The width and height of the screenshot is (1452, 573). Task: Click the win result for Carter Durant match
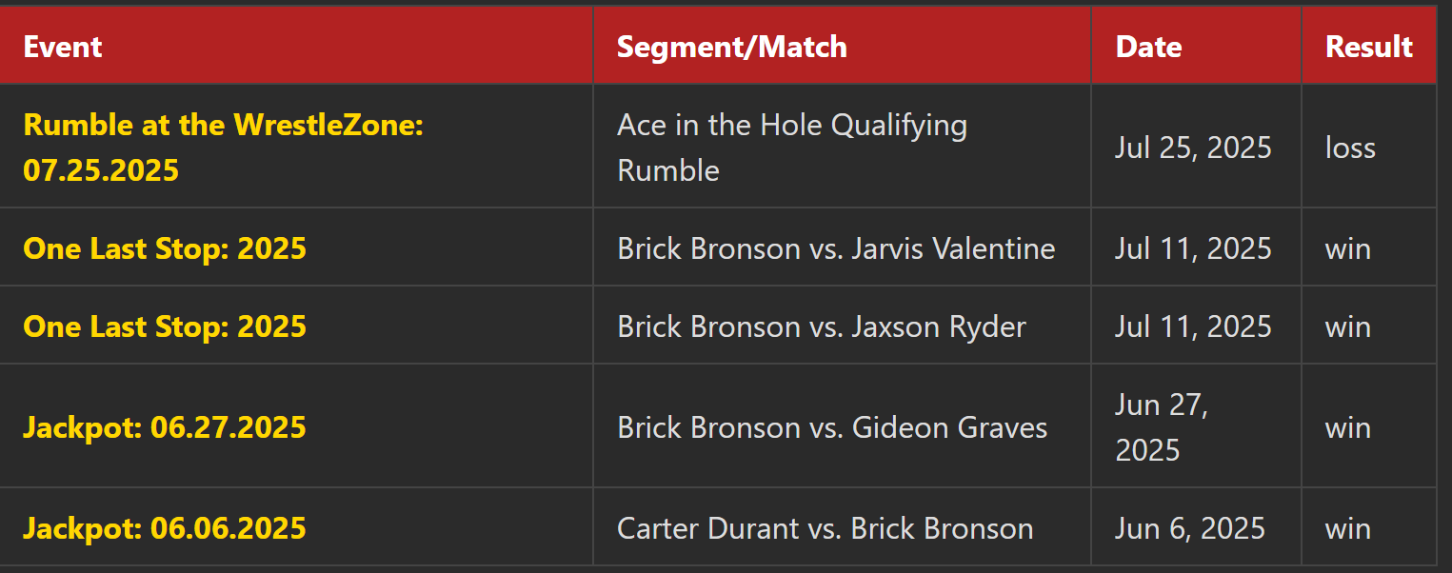[x=1368, y=527]
